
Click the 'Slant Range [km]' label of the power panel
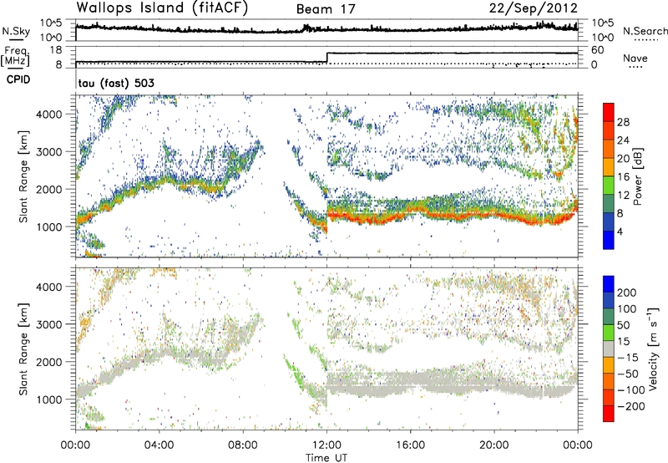coord(23,176)
